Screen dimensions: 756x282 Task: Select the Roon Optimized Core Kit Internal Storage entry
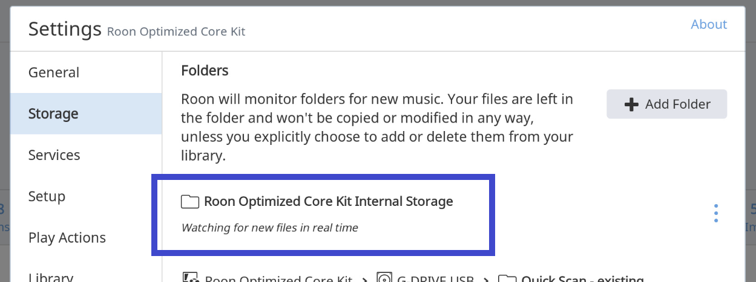click(x=328, y=202)
